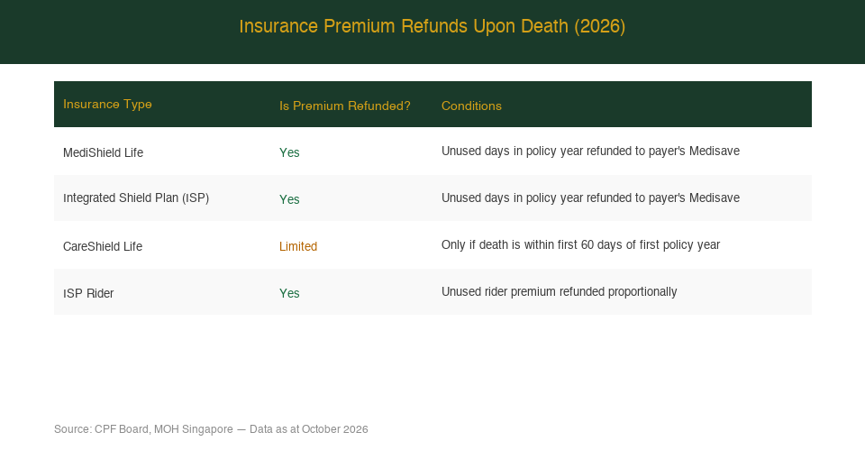Select the 'Conditions' column header

click(x=471, y=106)
